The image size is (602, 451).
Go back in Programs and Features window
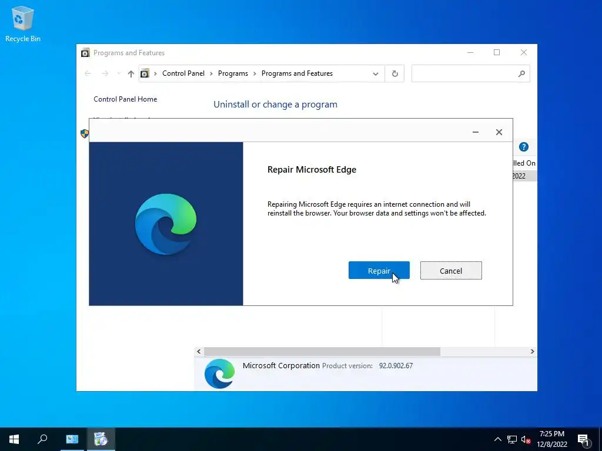click(x=88, y=73)
